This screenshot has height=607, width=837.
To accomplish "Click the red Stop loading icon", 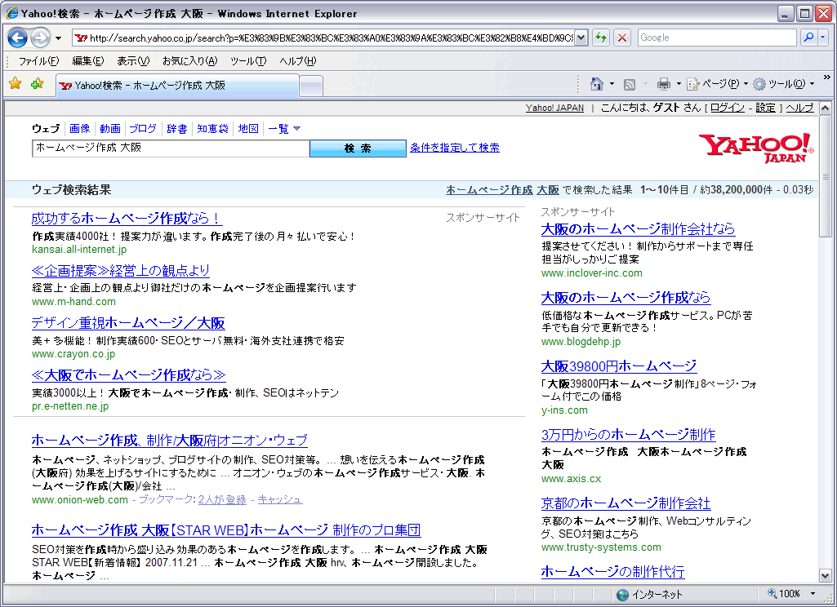I will point(622,38).
